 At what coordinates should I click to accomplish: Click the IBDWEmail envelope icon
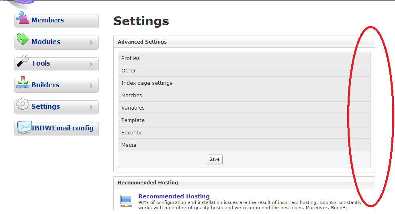coord(24,127)
